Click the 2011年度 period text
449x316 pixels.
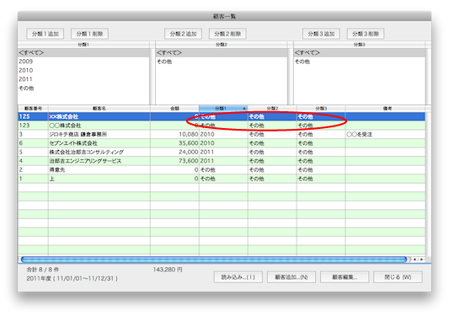pyautogui.click(x=72, y=278)
